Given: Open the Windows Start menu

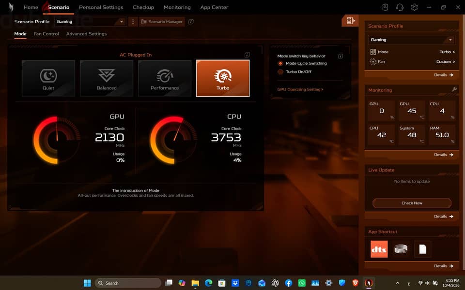Looking at the screenshot, I should (87, 283).
